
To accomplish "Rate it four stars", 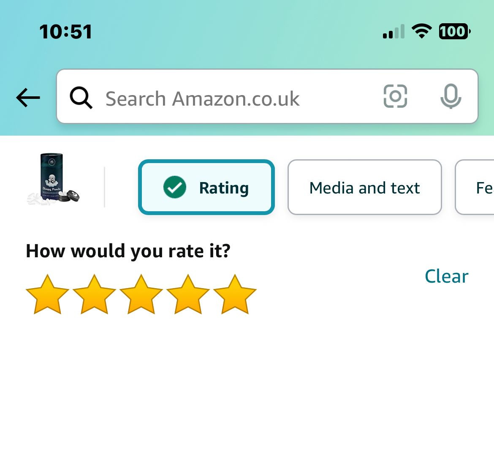I will pos(188,294).
